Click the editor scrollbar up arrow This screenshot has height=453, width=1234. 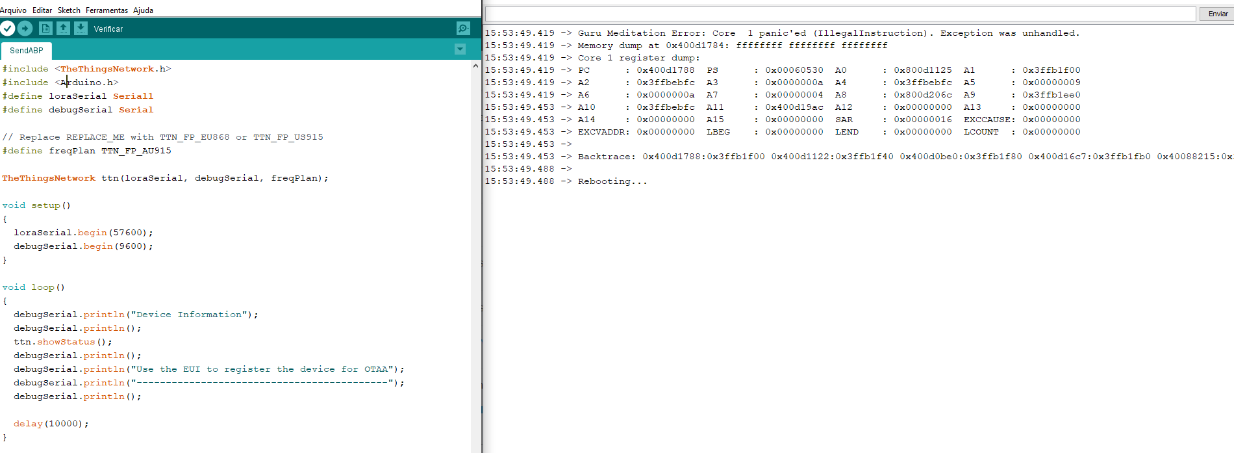click(x=475, y=66)
